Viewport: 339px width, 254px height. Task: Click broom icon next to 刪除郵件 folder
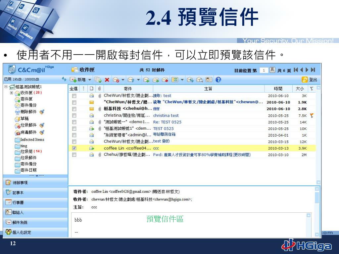pos(42,112)
